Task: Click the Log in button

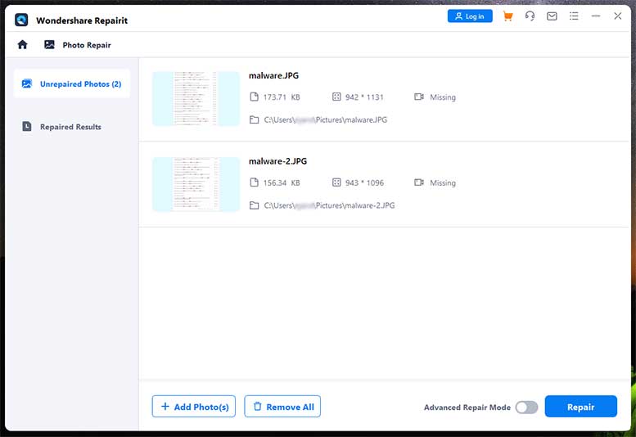Action: (x=470, y=16)
